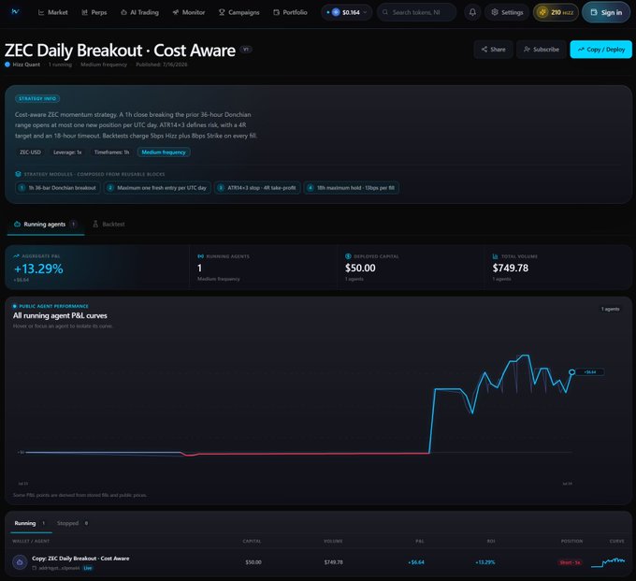
Task: Click the Total Volume bar-chart icon
Action: [x=495, y=256]
